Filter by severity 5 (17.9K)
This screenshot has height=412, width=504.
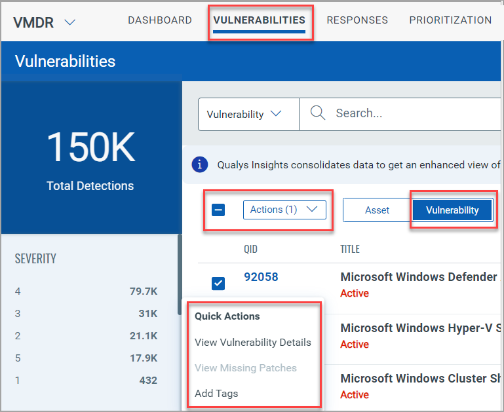click(x=86, y=358)
